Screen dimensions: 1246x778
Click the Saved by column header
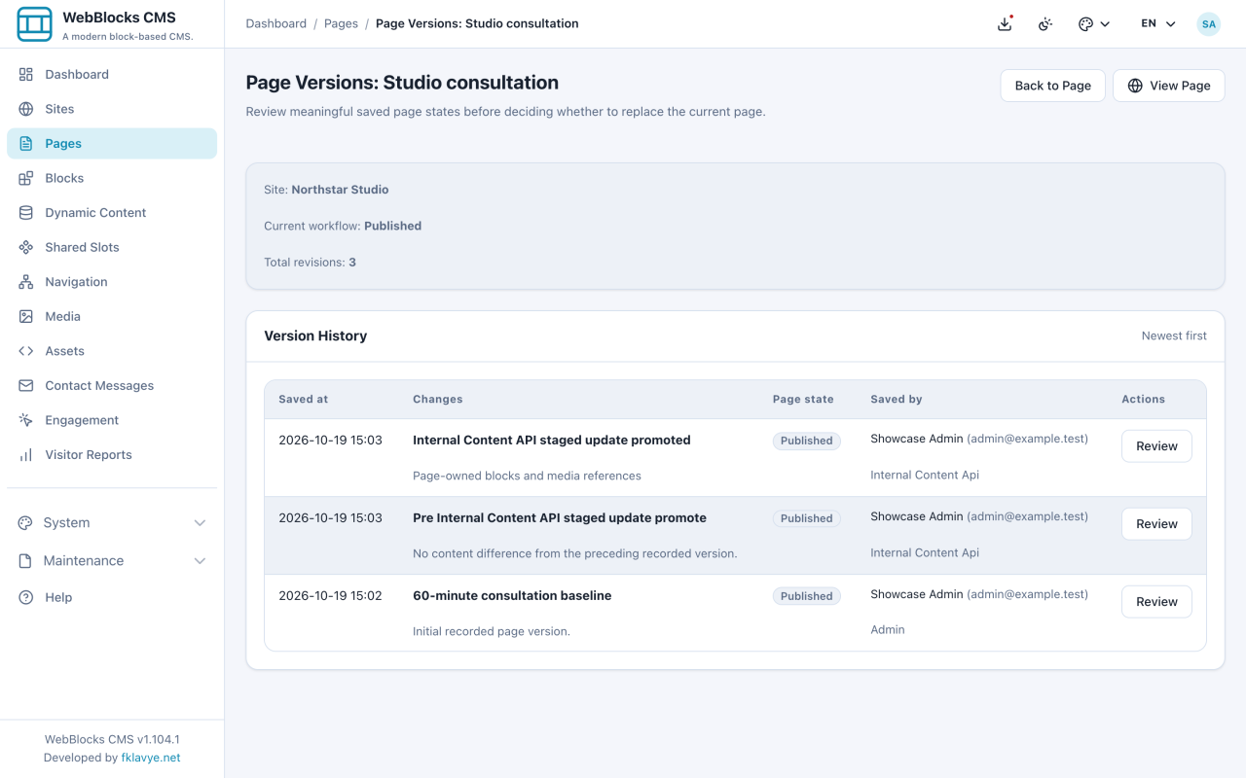coord(897,400)
